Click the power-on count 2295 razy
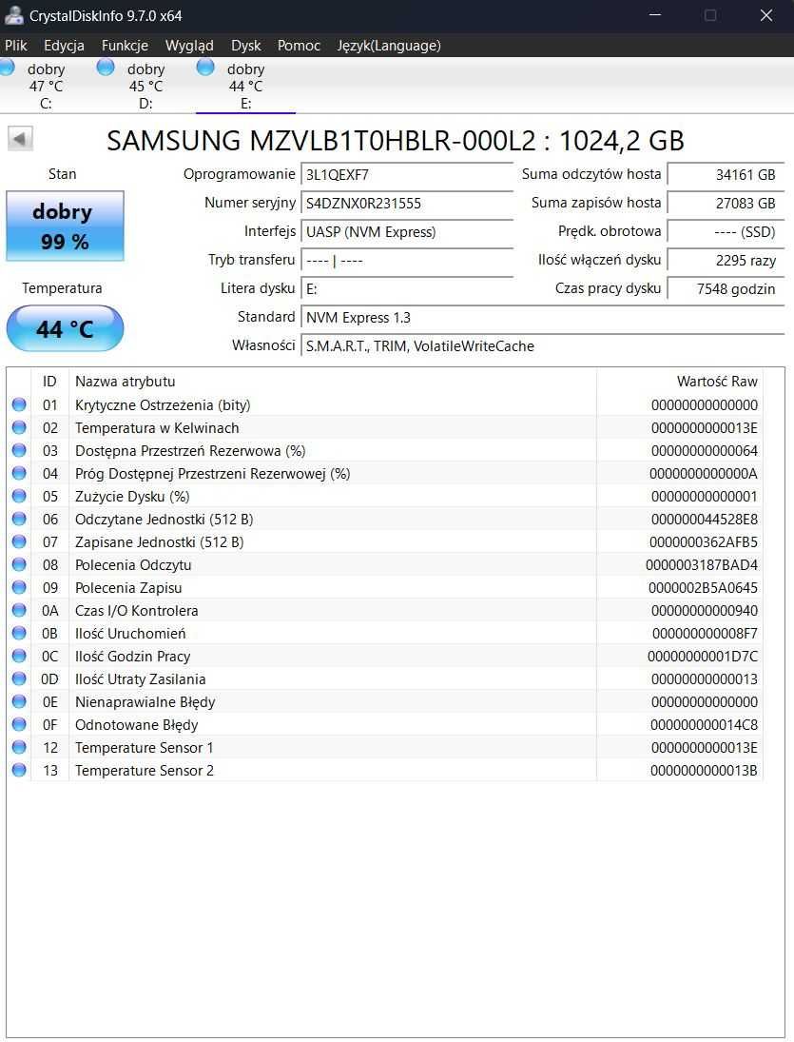 pos(726,261)
